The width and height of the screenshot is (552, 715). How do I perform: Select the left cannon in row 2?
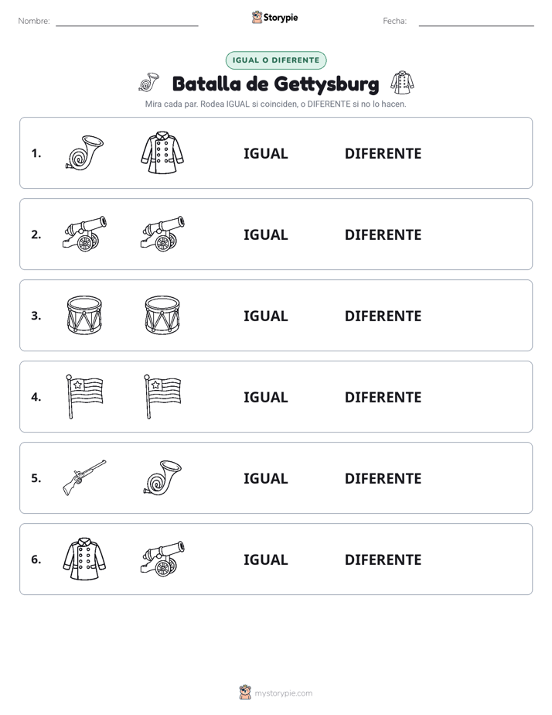click(x=85, y=234)
